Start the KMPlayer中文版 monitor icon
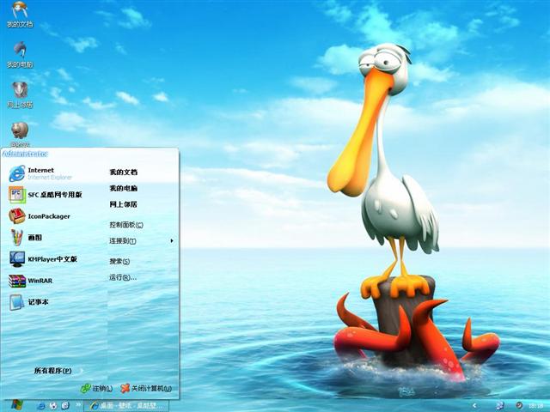550x412 pixels. click(x=17, y=259)
